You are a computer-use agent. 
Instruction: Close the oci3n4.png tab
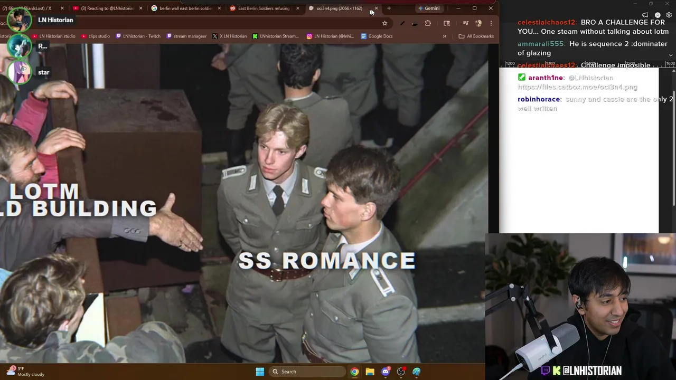[376, 8]
